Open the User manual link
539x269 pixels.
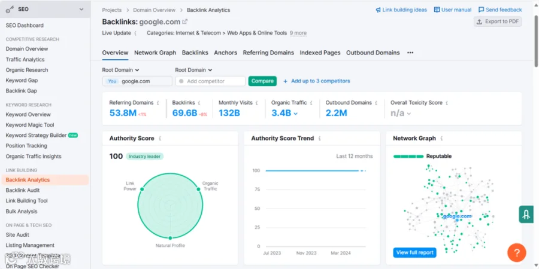click(456, 10)
